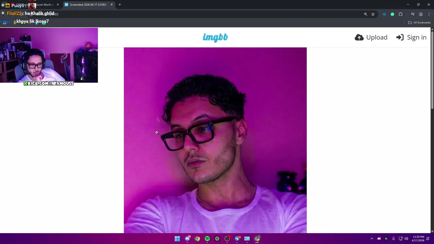Open the Chrome icon with profile badge on taskbar
Image resolution: width=434 pixels, height=244 pixels.
pos(257,239)
